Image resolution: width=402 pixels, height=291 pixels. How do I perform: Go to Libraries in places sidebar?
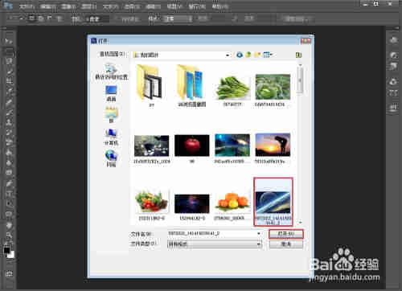pos(111,115)
